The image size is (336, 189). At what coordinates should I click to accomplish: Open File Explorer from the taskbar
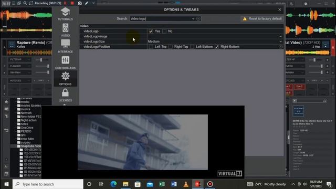pyautogui.click(x=125, y=184)
